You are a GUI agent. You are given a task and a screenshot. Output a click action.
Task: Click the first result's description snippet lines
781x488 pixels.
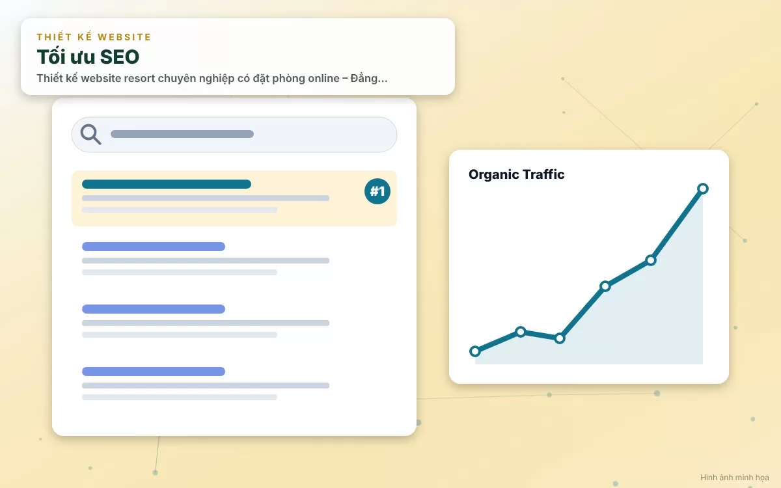(x=206, y=204)
